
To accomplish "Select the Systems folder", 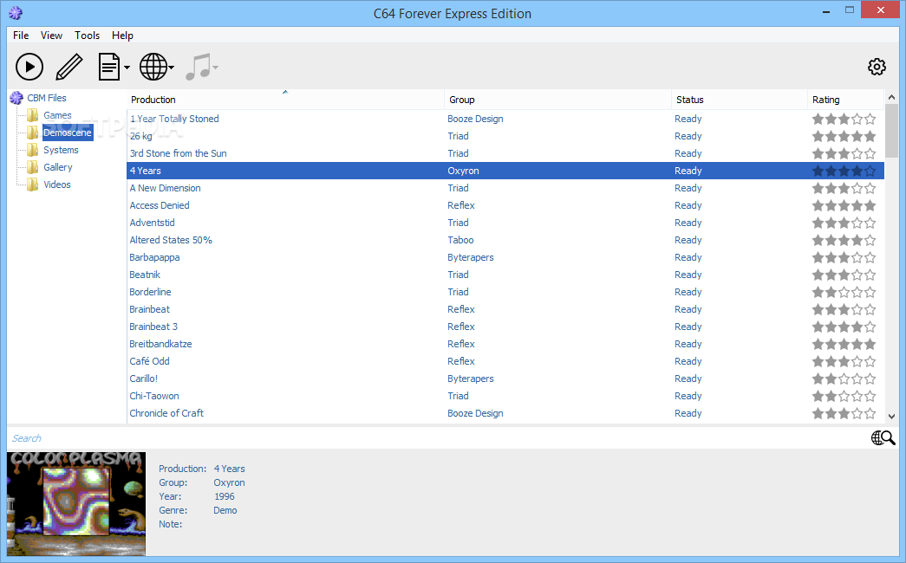I will coord(61,150).
